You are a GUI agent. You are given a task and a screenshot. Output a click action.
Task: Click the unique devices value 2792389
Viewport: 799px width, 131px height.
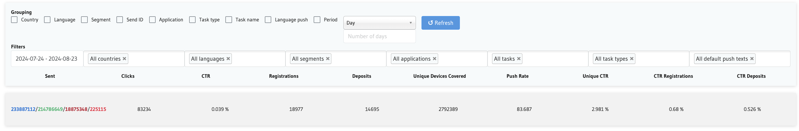click(x=448, y=109)
